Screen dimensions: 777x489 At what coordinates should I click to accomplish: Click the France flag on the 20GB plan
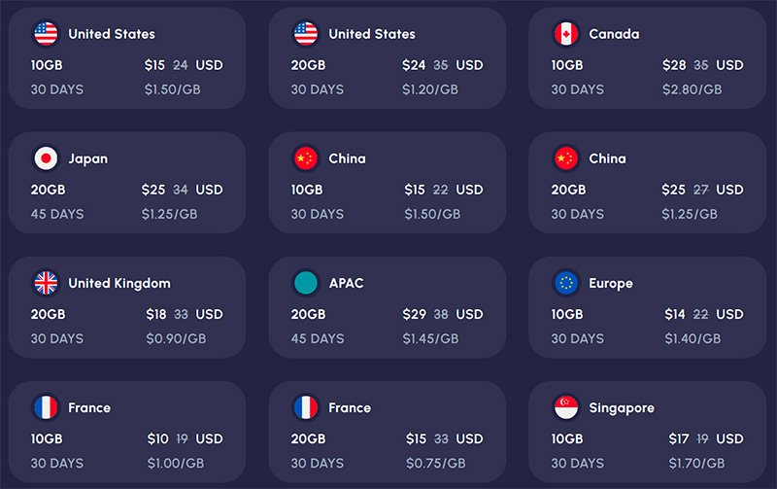(306, 407)
